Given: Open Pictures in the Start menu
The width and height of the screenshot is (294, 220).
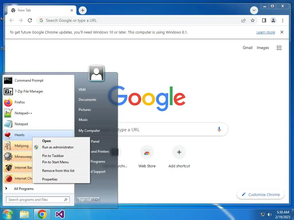Looking at the screenshot, I should point(85,110).
